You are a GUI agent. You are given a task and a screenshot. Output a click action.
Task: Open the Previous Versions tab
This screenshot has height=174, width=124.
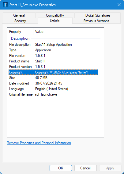pos(96,21)
